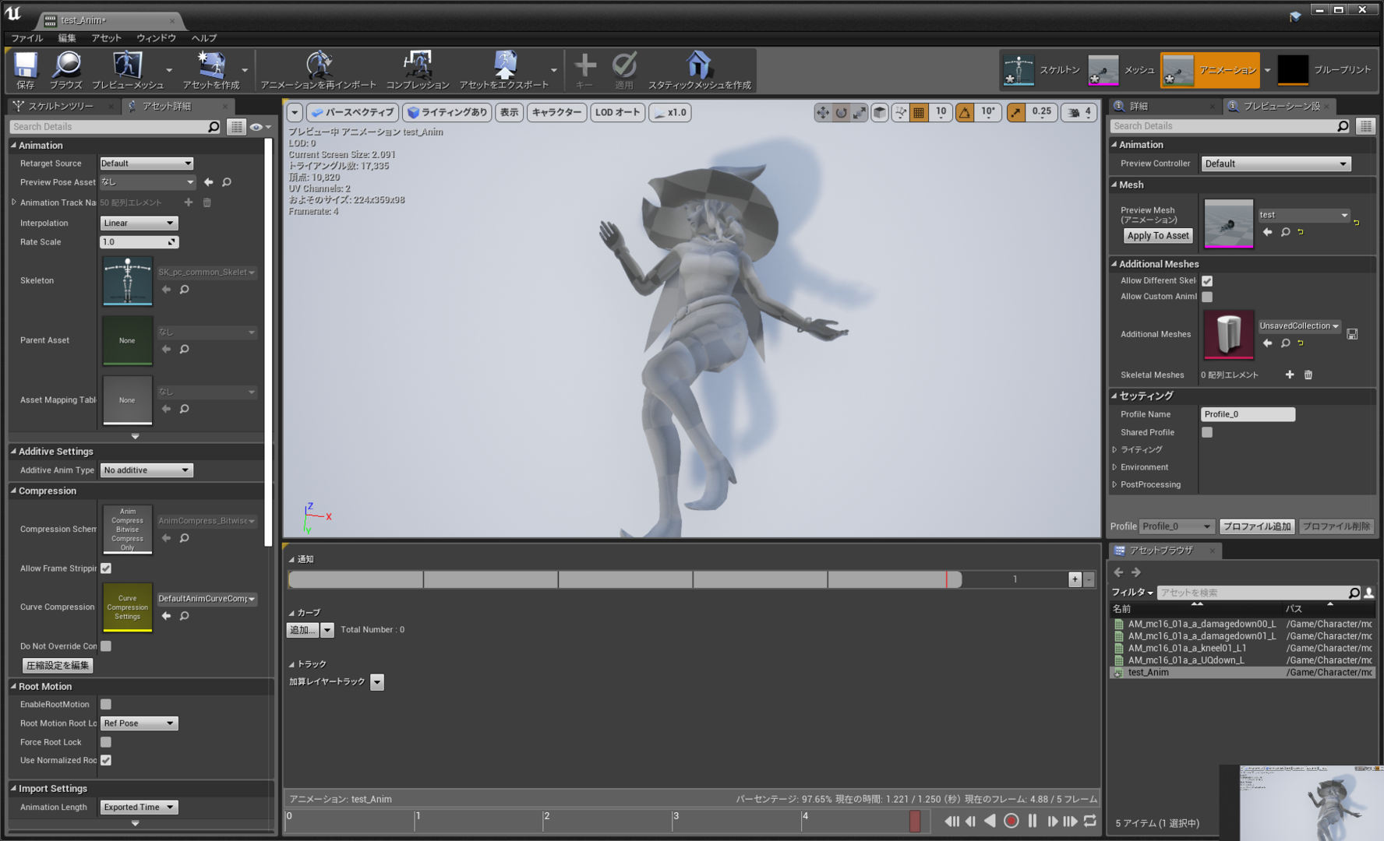This screenshot has width=1384, height=841.
Task: Click the Character (キャラクター) viewport button
Action: [x=556, y=112]
